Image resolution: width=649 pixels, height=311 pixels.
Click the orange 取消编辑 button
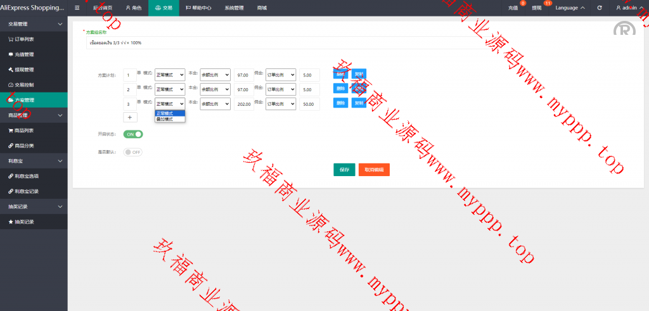[x=373, y=170]
